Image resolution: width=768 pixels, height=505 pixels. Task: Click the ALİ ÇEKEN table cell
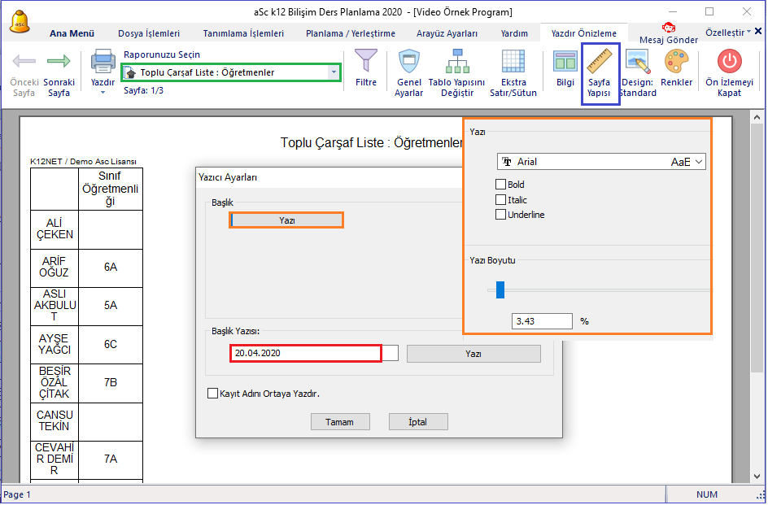(x=55, y=229)
